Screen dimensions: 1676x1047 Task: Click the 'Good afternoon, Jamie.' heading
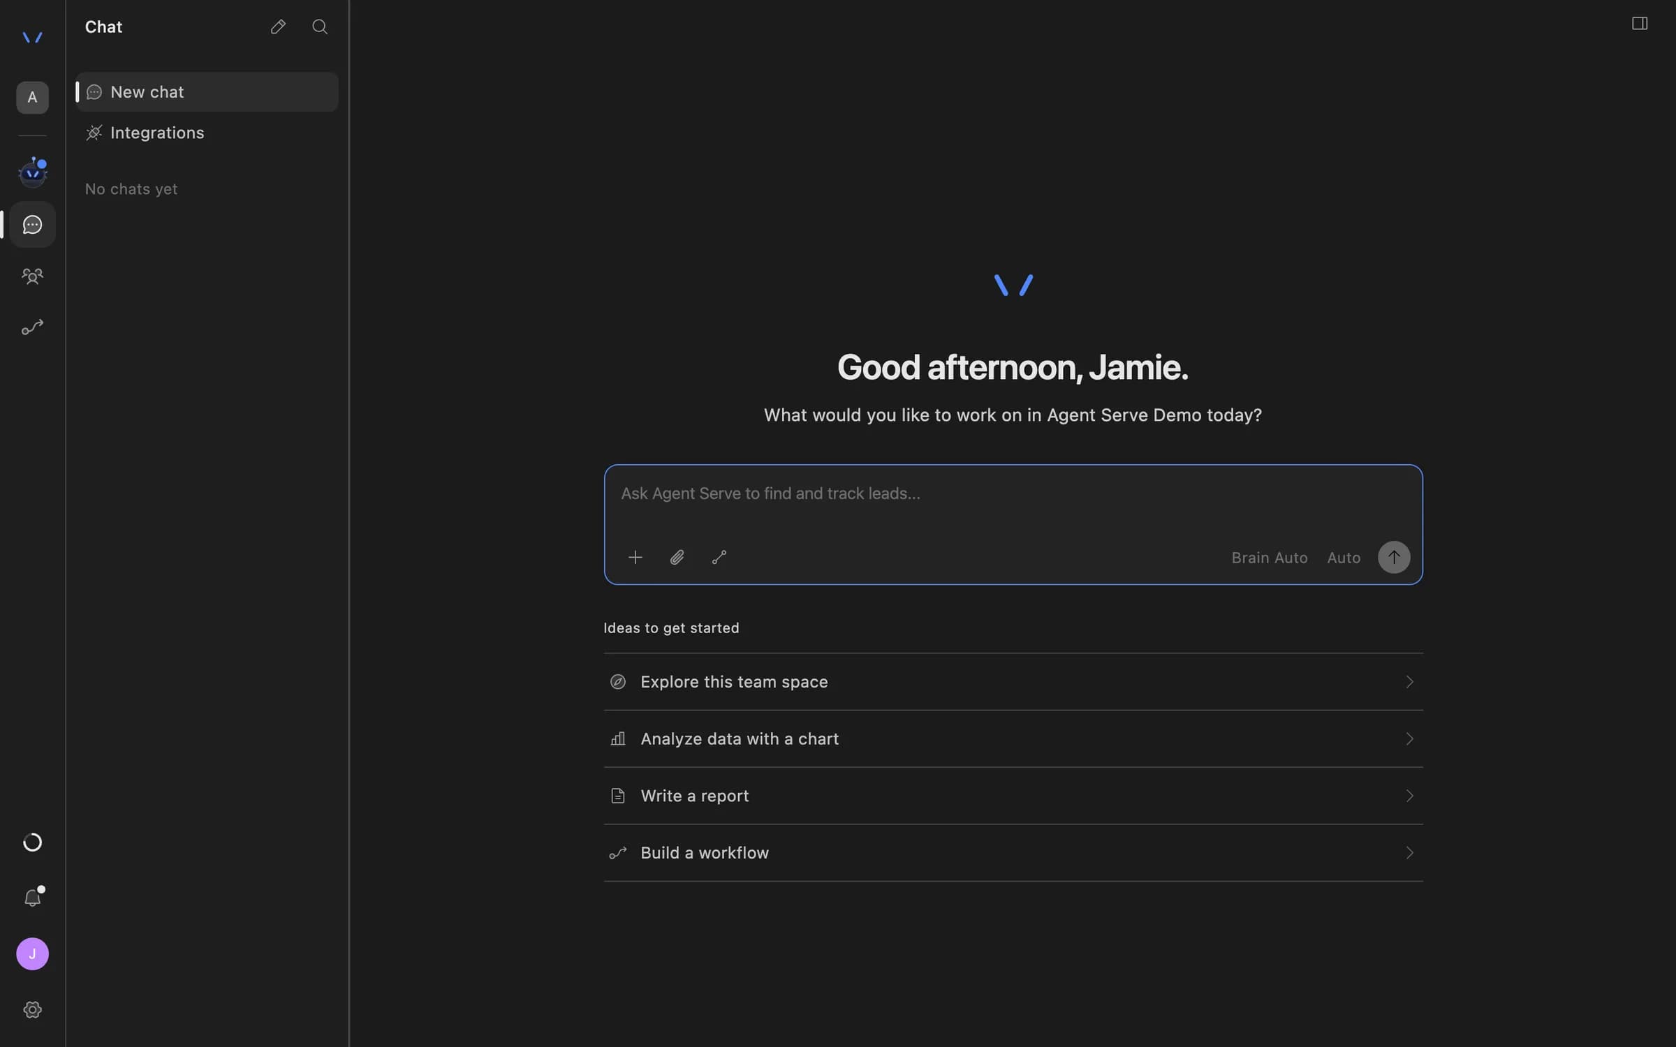click(x=1013, y=368)
